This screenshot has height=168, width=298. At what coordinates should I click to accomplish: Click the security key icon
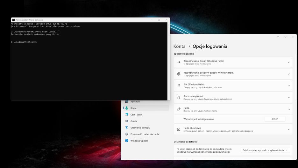(x=179, y=98)
